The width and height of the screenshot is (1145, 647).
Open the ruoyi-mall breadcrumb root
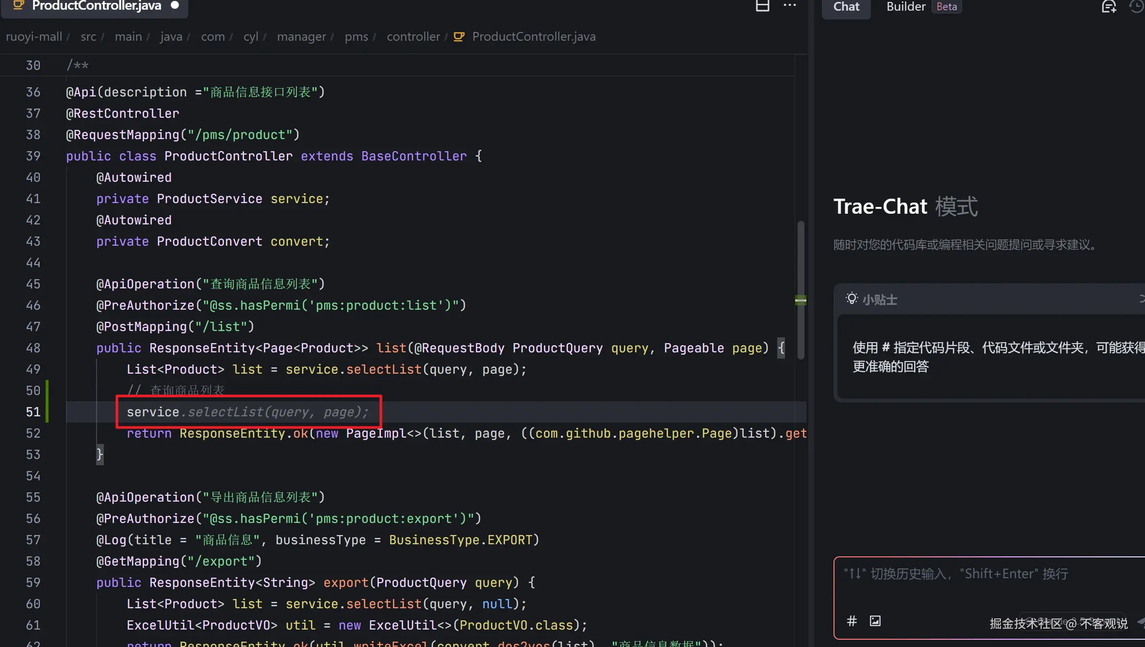pyautogui.click(x=34, y=37)
